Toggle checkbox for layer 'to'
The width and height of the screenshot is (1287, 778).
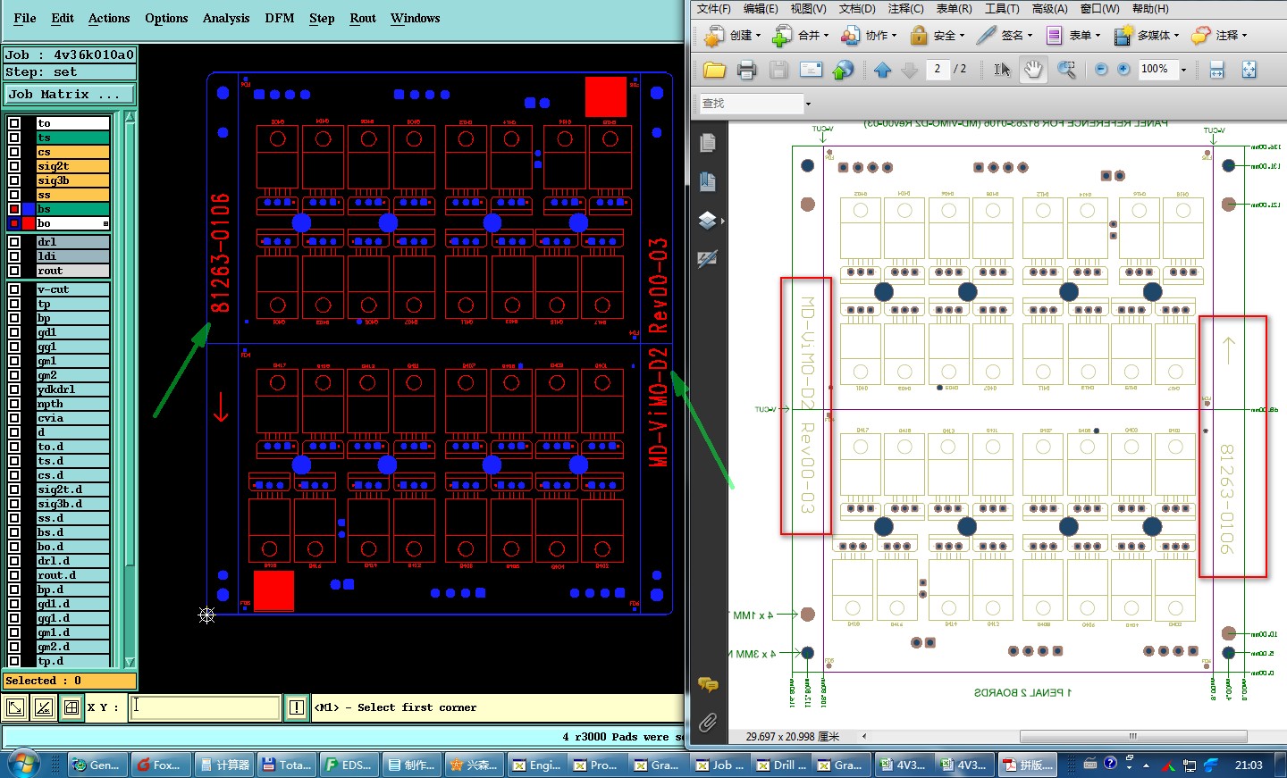(x=14, y=123)
